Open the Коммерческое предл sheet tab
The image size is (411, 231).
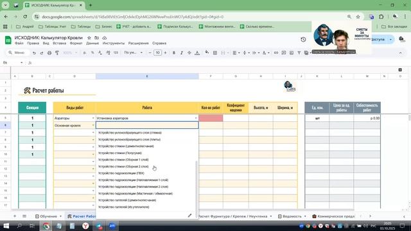click(333, 216)
